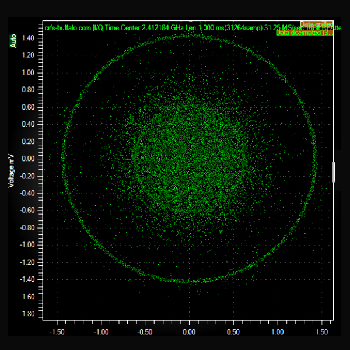Click the -1.40 tick label on vertical axis
This screenshot has width=350, height=350.
coord(27,279)
